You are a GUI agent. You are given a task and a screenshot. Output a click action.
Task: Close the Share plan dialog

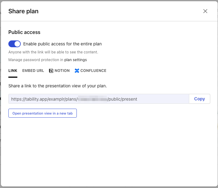click(205, 11)
